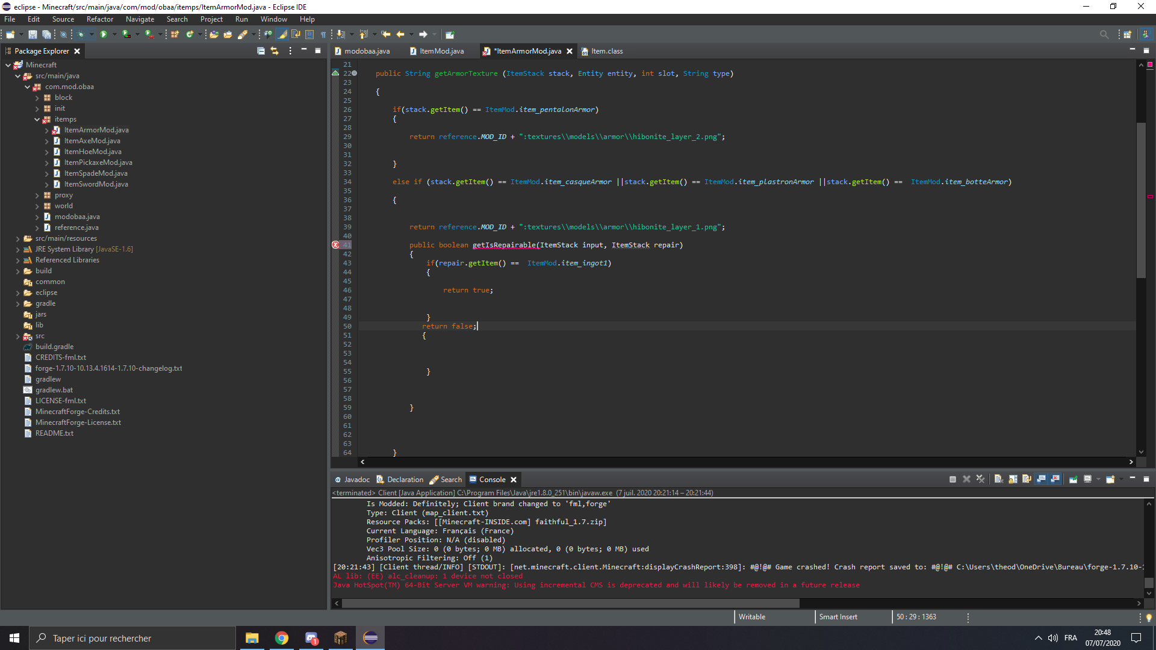The width and height of the screenshot is (1156, 650).
Task: Go to last edit location arrow
Action: (x=386, y=34)
